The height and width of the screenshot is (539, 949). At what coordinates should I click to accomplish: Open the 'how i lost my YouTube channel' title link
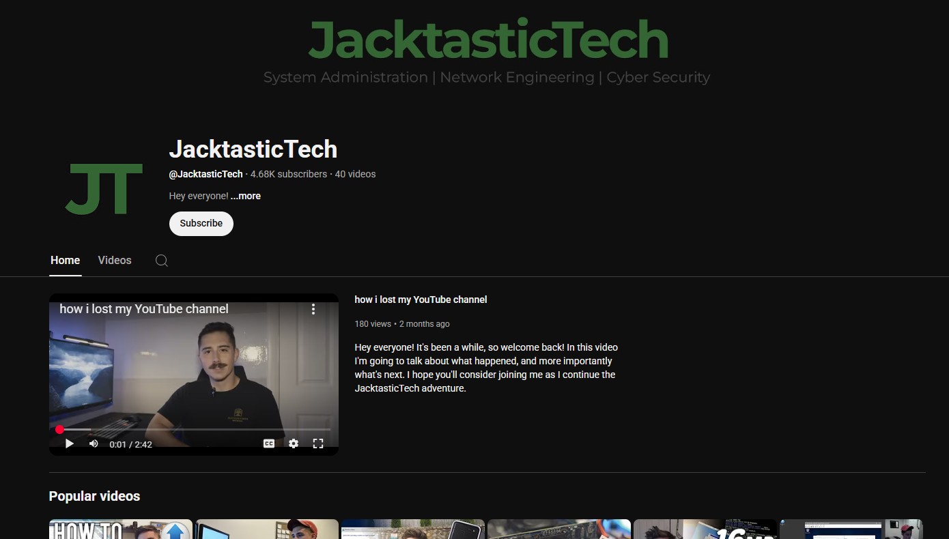point(421,300)
